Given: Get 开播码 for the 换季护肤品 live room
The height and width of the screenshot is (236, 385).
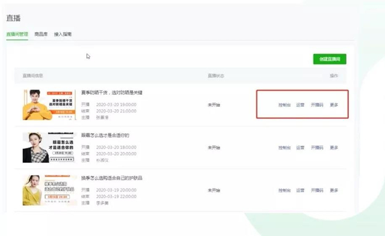Looking at the screenshot, I should pos(317,190).
